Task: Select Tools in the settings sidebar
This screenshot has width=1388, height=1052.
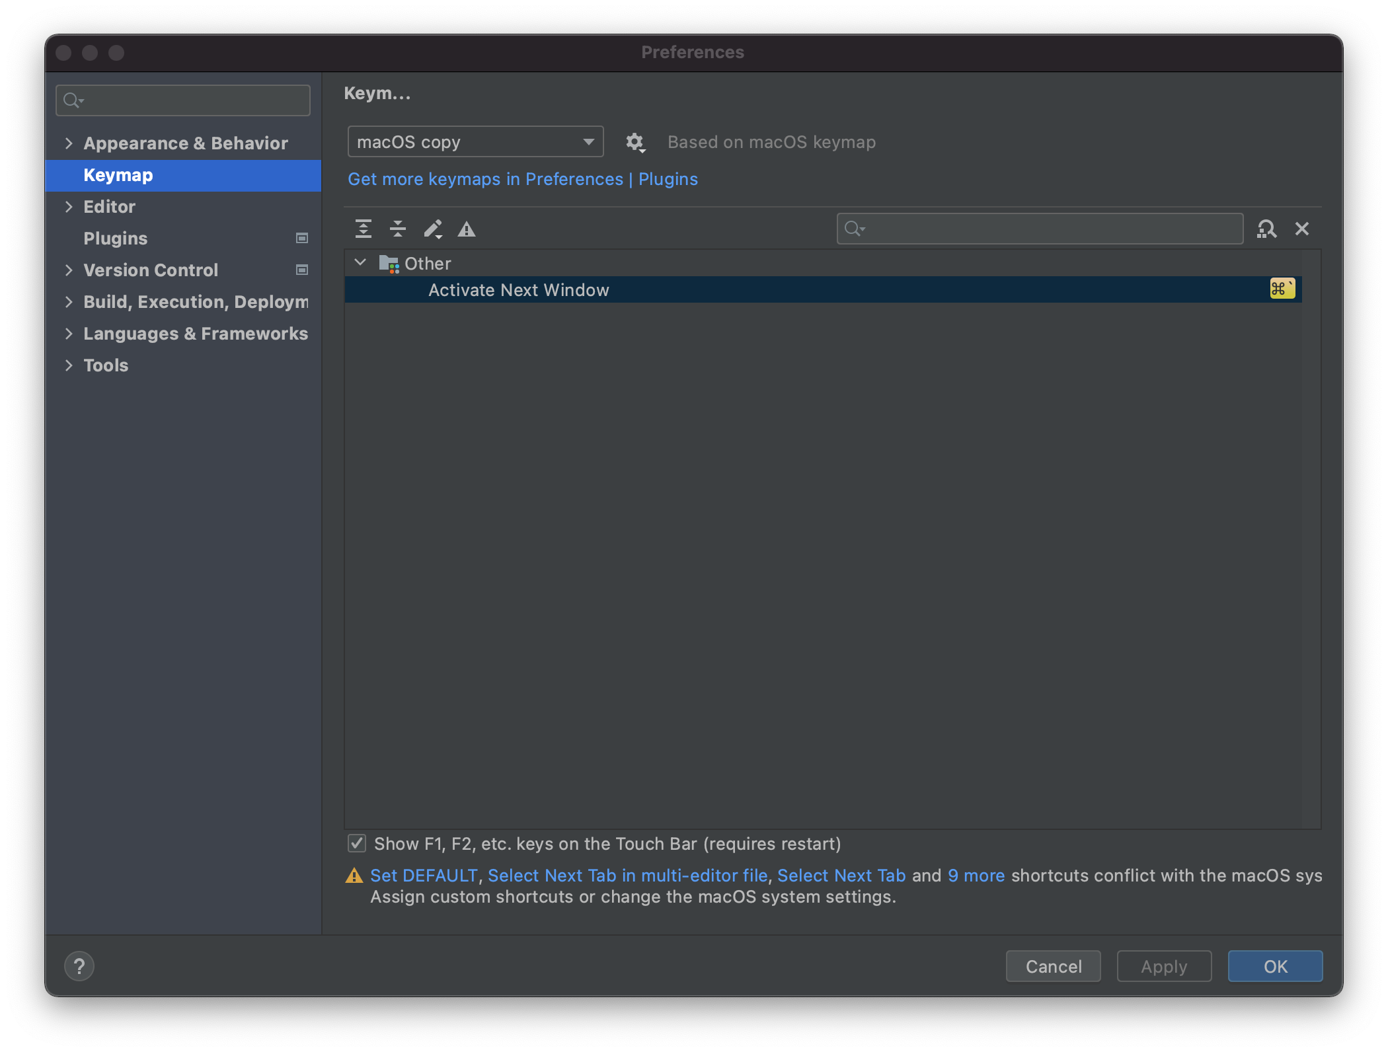Action: tap(106, 365)
